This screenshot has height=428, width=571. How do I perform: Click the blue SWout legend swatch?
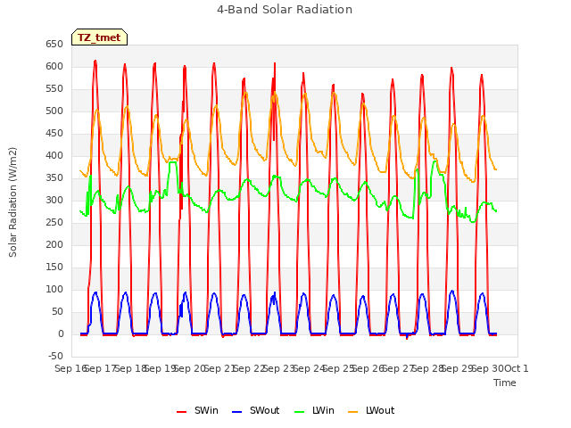pos(236,412)
